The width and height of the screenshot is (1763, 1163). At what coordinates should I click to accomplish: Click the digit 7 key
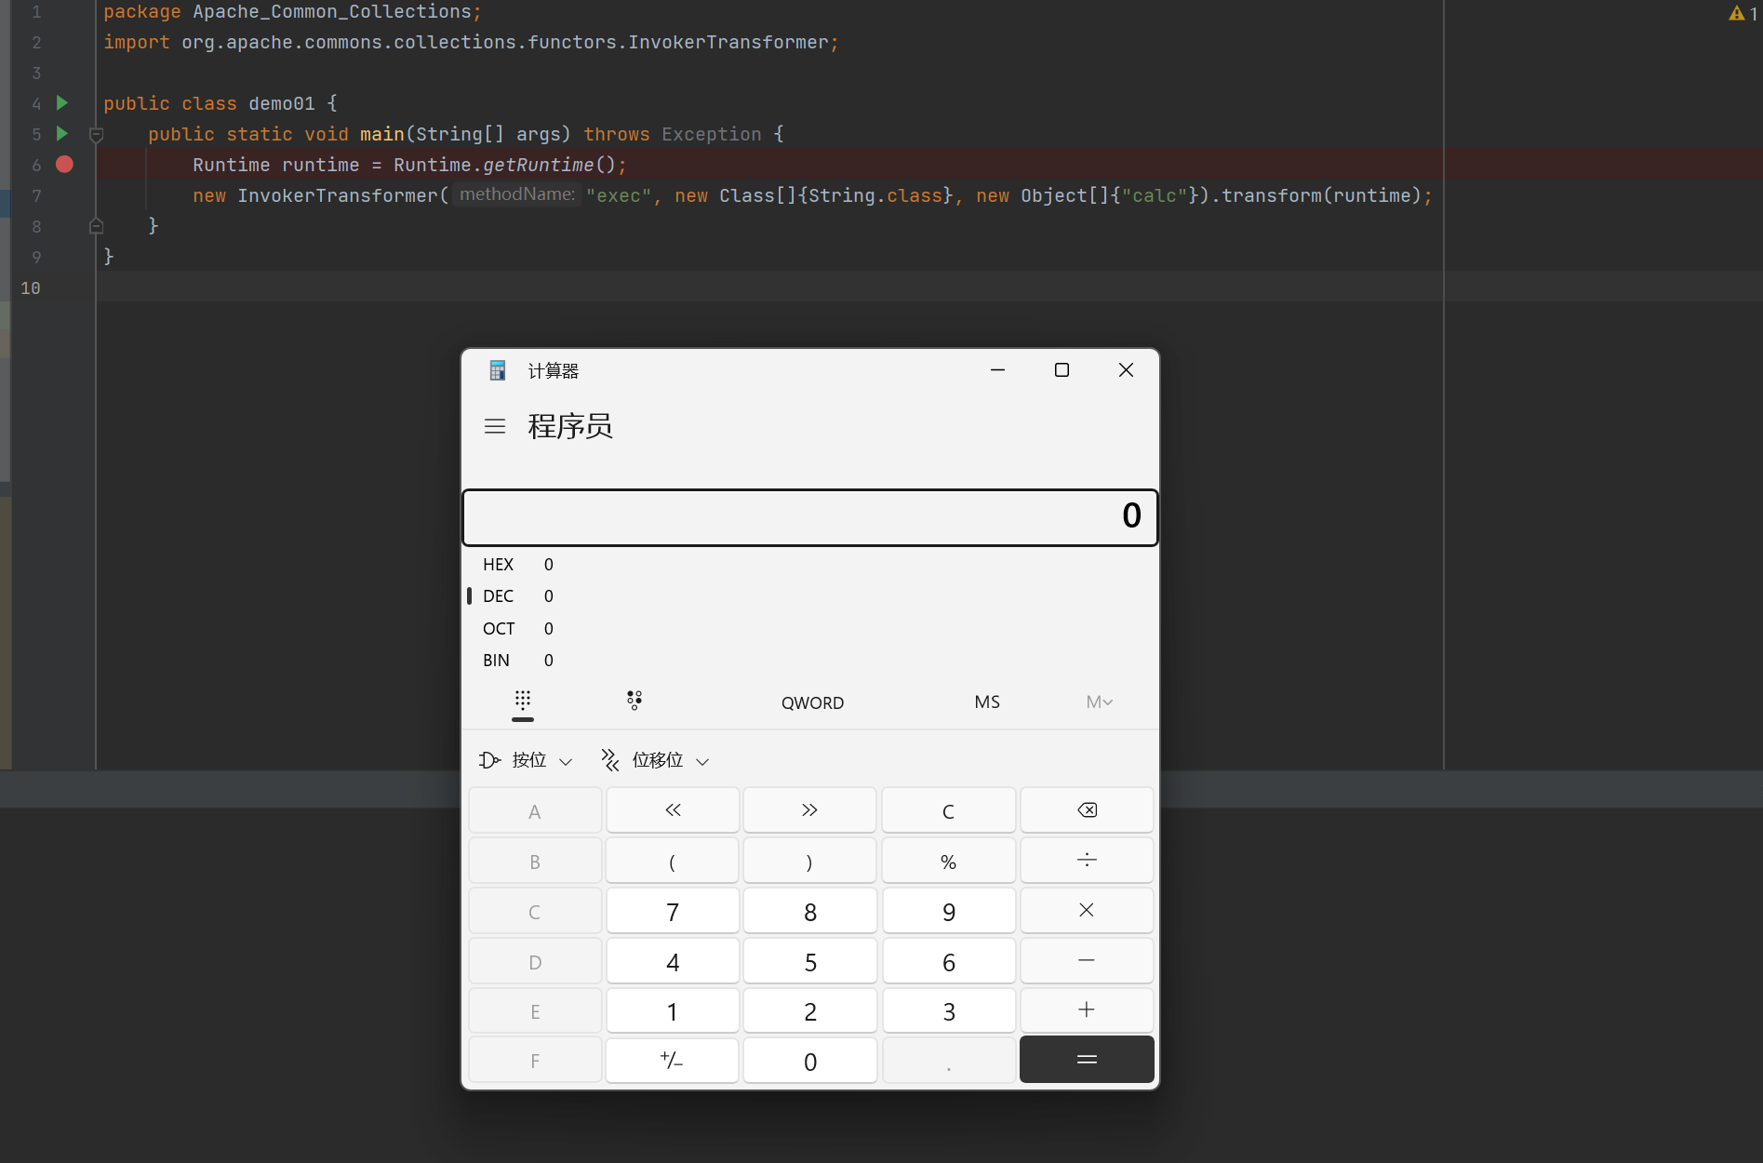tap(673, 911)
